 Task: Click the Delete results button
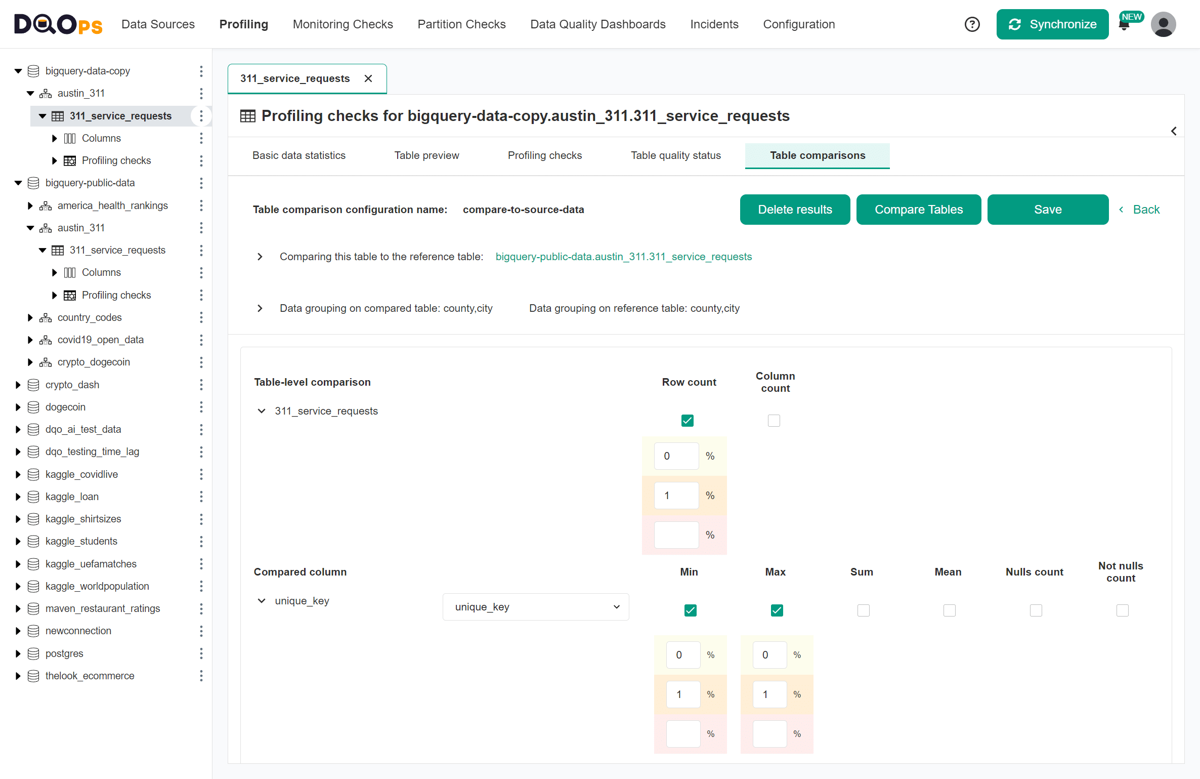(x=795, y=210)
